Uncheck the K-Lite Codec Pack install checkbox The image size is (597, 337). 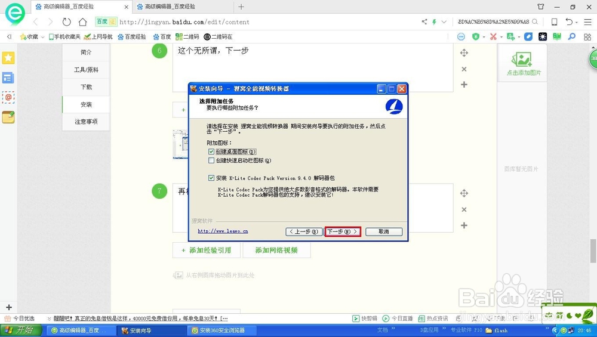[x=211, y=178]
